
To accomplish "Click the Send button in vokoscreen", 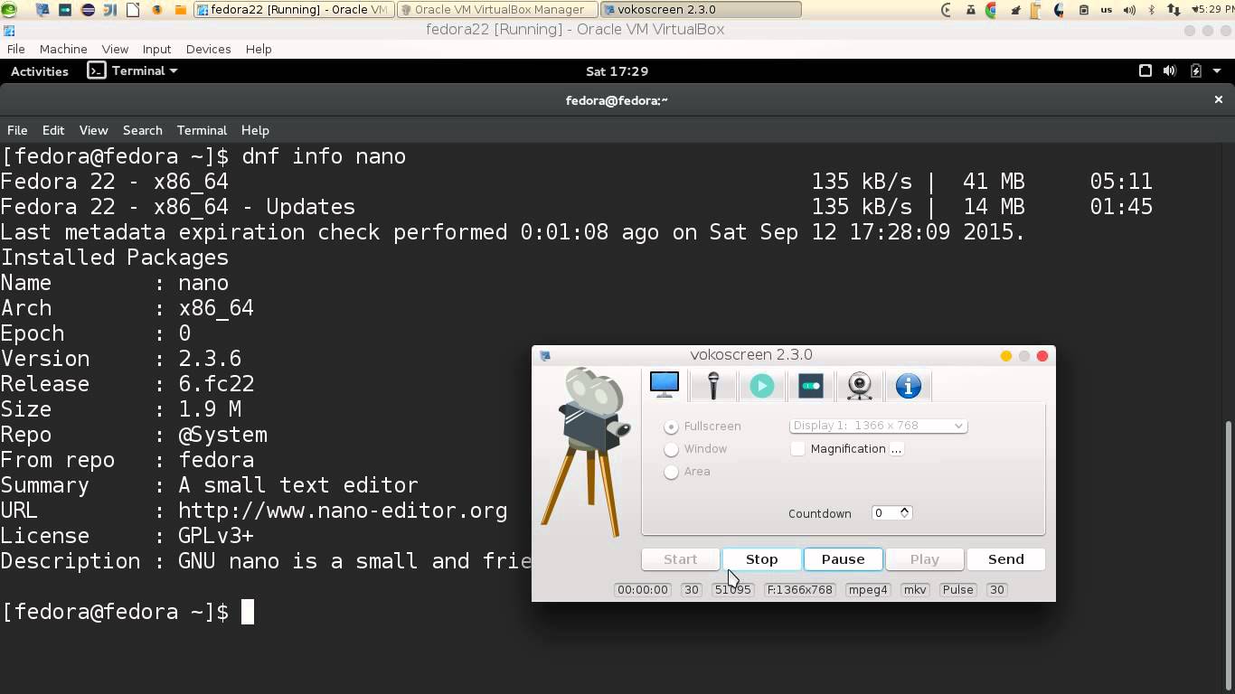I will pyautogui.click(x=1005, y=558).
